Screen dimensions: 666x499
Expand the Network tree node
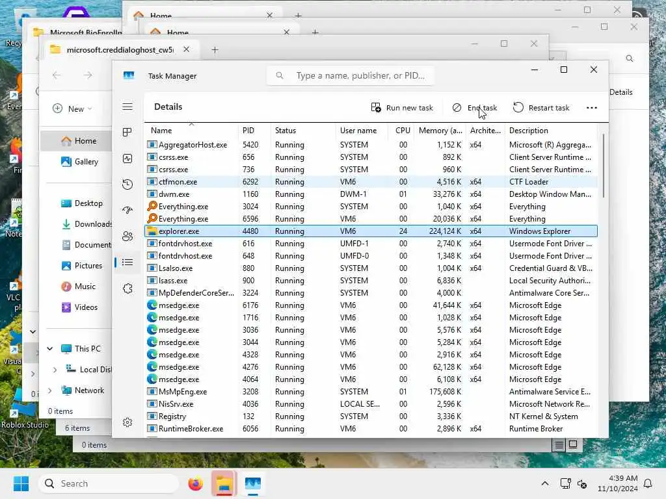coord(49,390)
